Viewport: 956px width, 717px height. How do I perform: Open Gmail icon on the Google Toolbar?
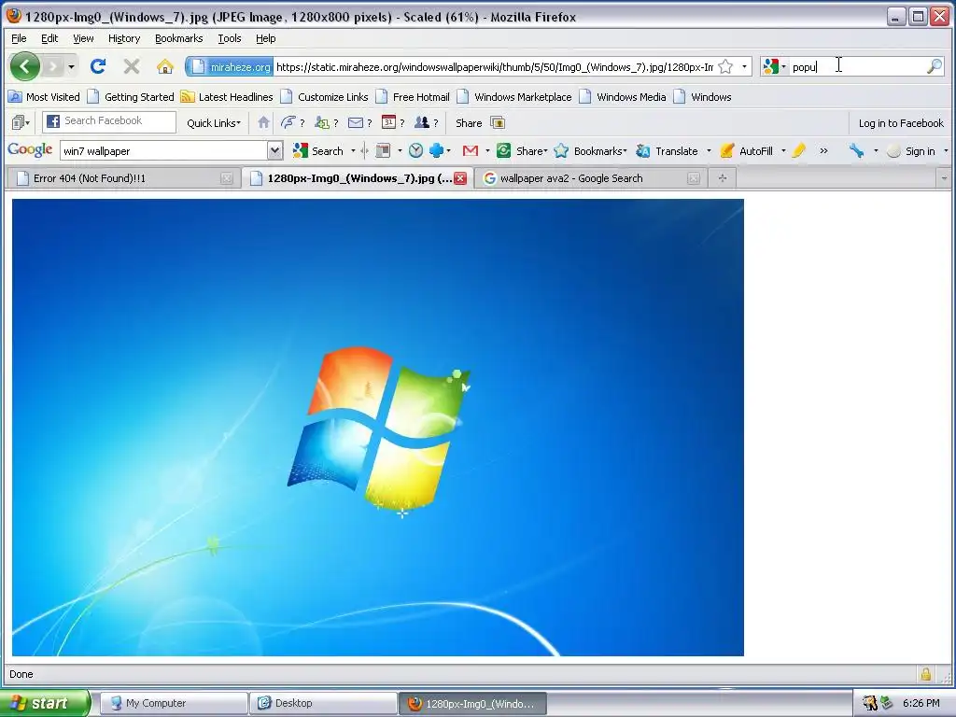tap(471, 150)
